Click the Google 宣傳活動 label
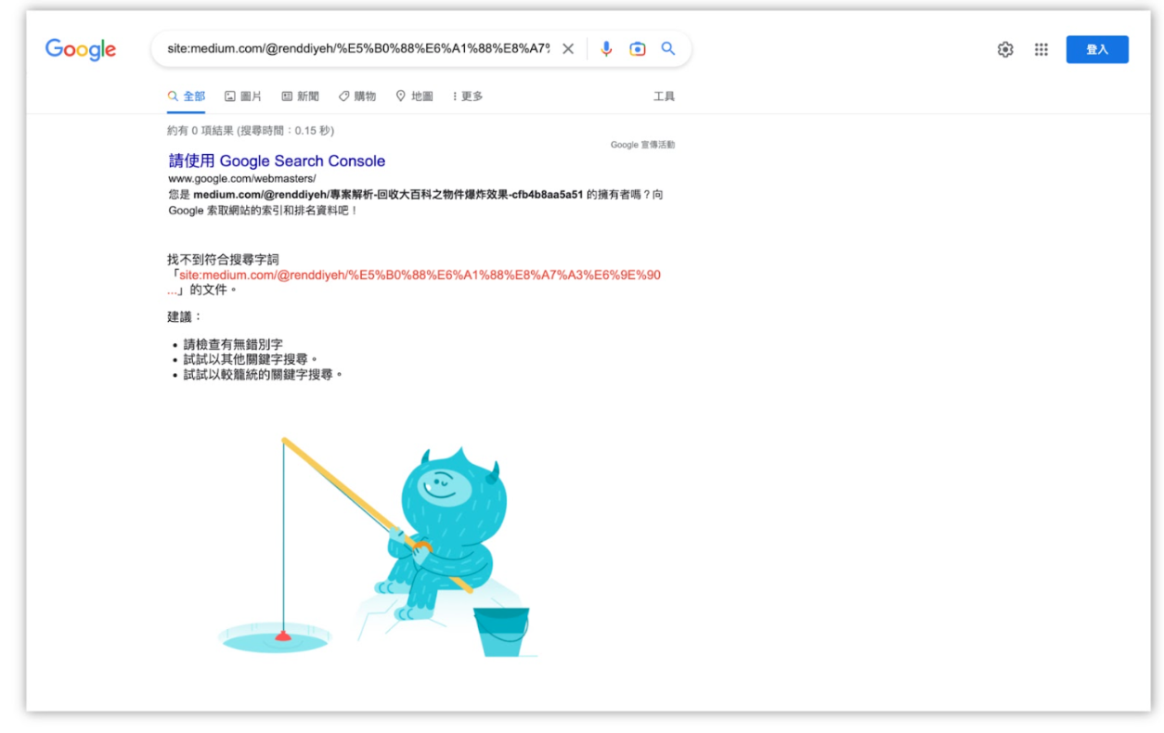The height and width of the screenshot is (733, 1164). 642,145
